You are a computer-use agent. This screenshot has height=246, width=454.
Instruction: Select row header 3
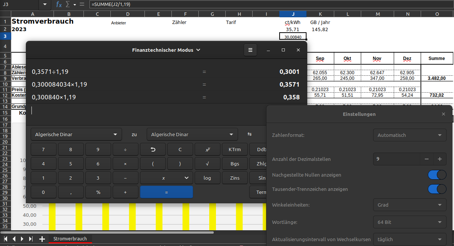[x=5, y=36]
